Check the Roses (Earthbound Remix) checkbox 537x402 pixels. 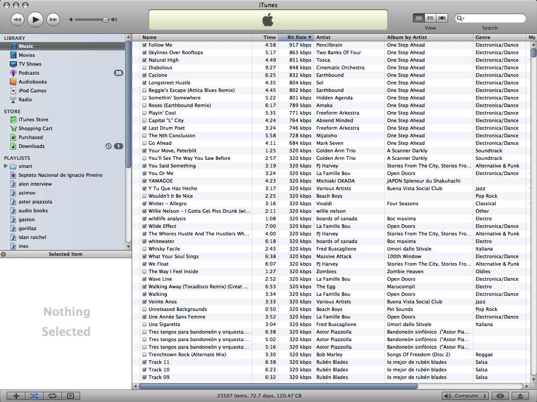click(145, 105)
